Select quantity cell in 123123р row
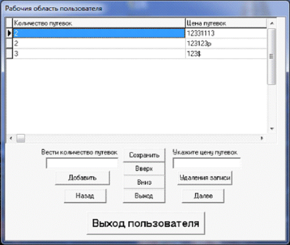The image size is (290, 245). (99, 44)
